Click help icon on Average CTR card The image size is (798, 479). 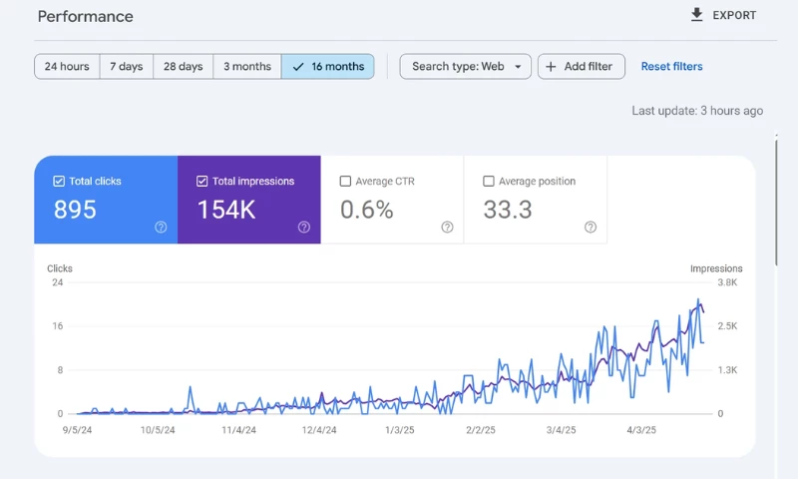coord(447,227)
